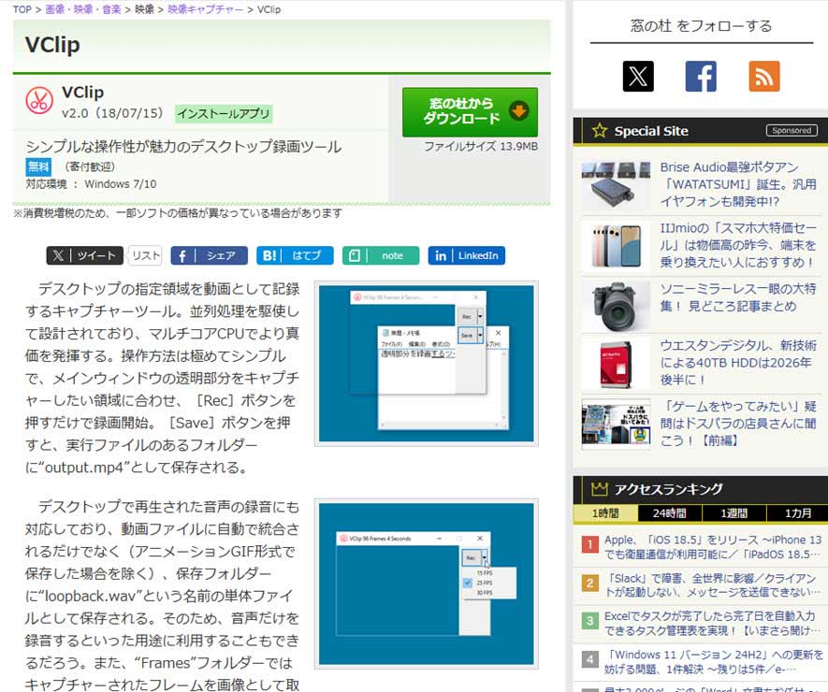Click the IIJmio smartphones thumbnail
Screen dimensions: 828x692
616,246
